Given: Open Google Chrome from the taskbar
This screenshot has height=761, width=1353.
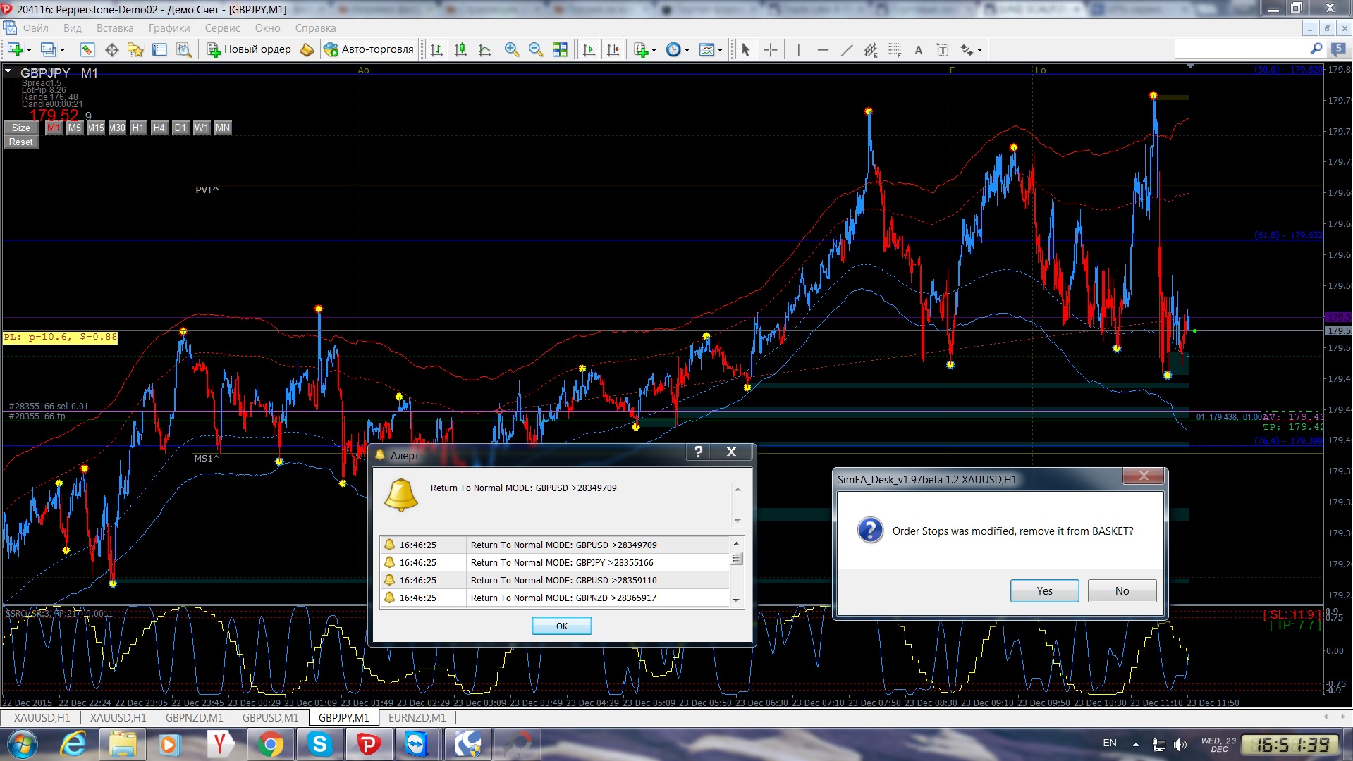Looking at the screenshot, I should 270,744.
